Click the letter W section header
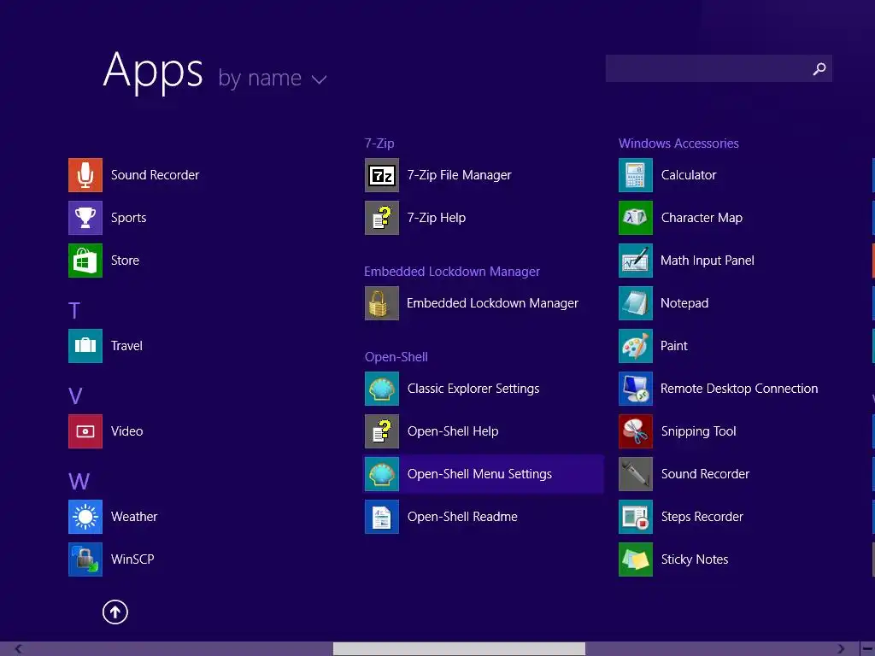This screenshot has height=656, width=875. tap(79, 482)
